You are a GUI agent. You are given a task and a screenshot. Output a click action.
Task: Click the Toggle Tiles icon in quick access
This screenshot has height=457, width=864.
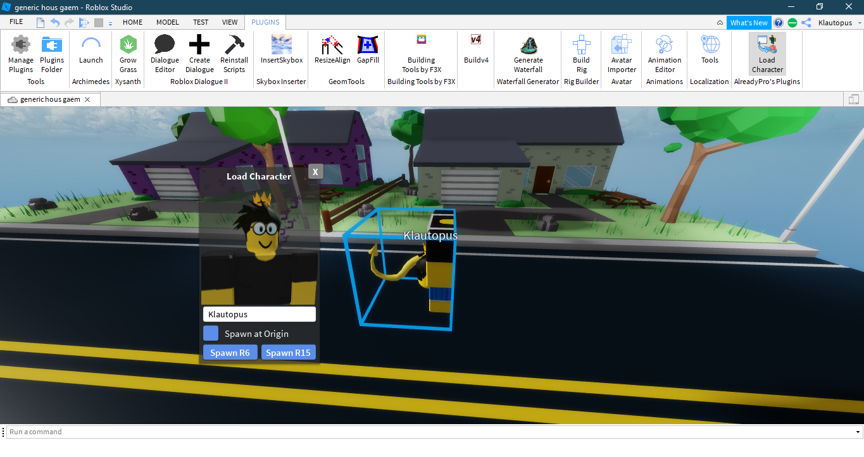tap(84, 23)
